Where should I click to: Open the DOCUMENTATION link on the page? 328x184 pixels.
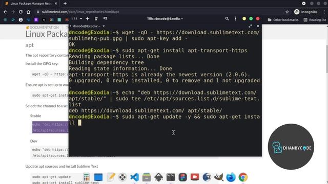click(43, 27)
